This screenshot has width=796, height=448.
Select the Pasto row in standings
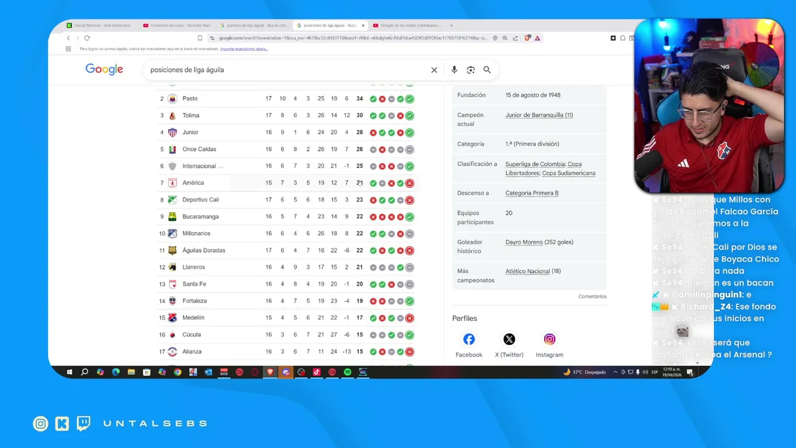click(x=286, y=98)
